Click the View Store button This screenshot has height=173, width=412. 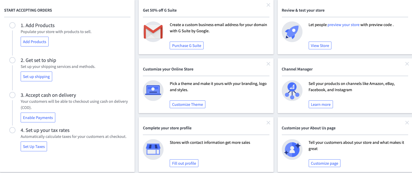(x=320, y=45)
